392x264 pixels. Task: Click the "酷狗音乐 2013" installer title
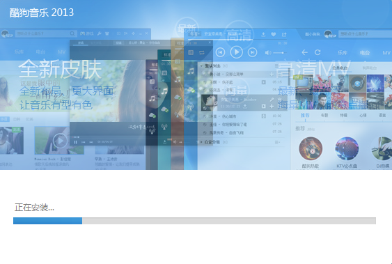pos(42,13)
